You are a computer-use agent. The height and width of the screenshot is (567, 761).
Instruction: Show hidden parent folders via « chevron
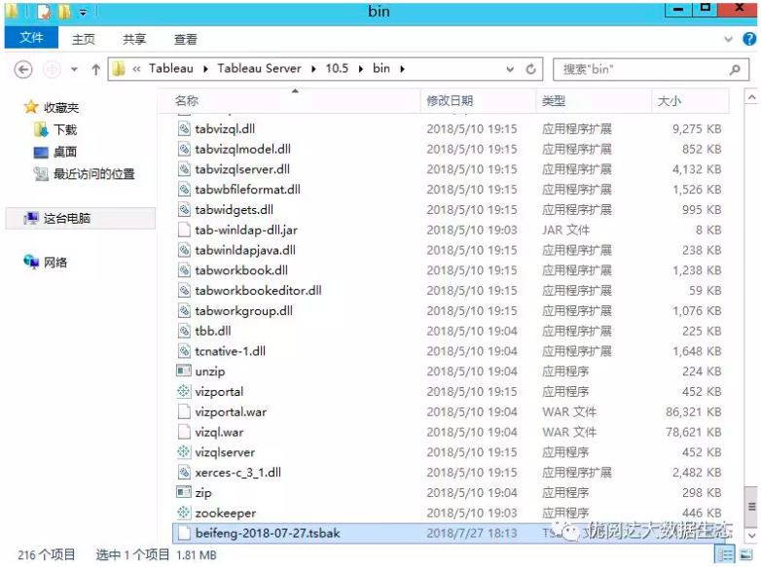pyautogui.click(x=137, y=69)
